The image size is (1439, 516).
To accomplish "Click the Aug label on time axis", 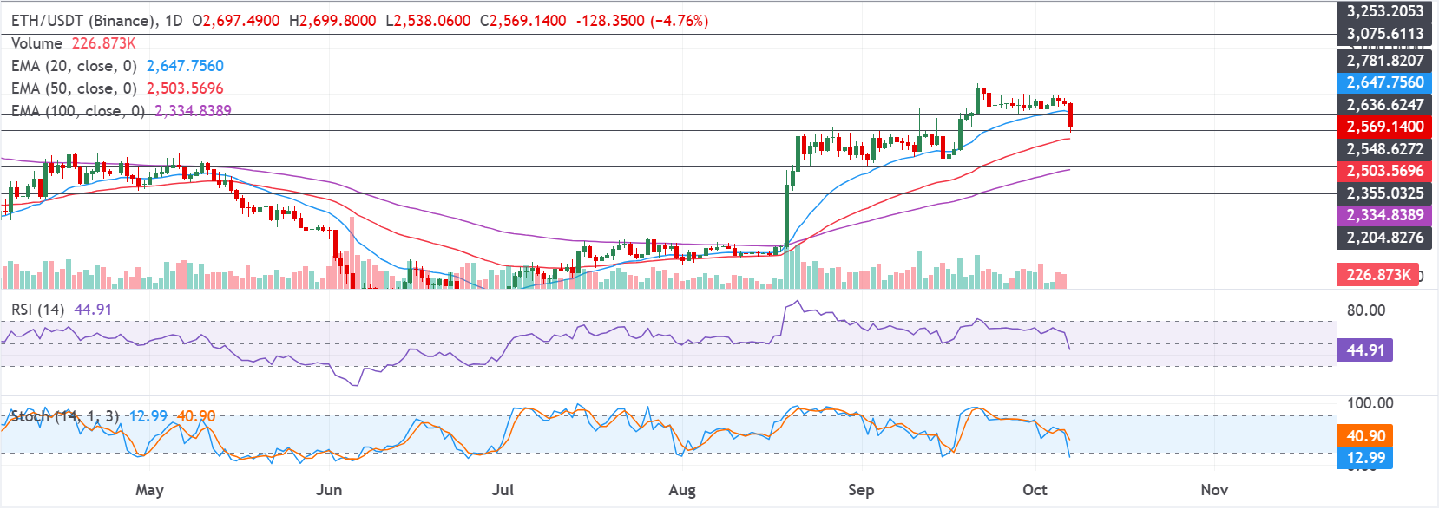I will [x=682, y=490].
